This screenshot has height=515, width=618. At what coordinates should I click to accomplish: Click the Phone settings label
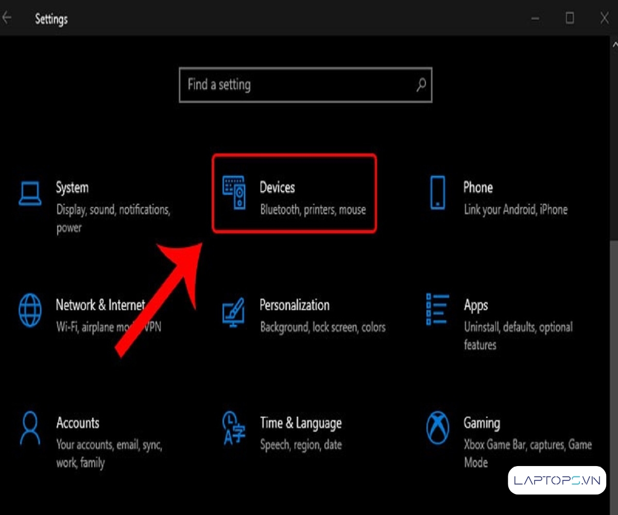coord(478,187)
